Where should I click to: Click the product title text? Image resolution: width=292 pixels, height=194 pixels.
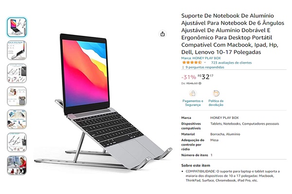tap(233, 34)
